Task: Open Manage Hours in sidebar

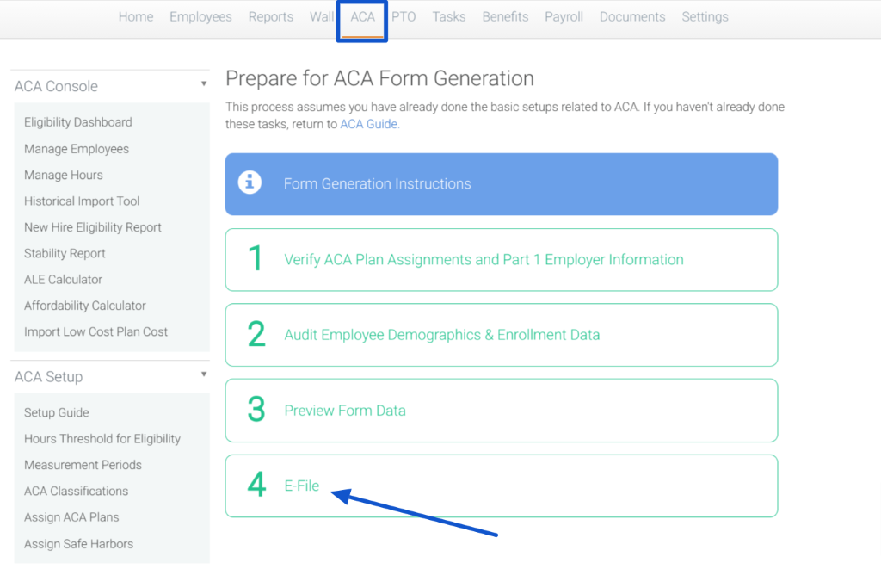Action: (x=64, y=175)
